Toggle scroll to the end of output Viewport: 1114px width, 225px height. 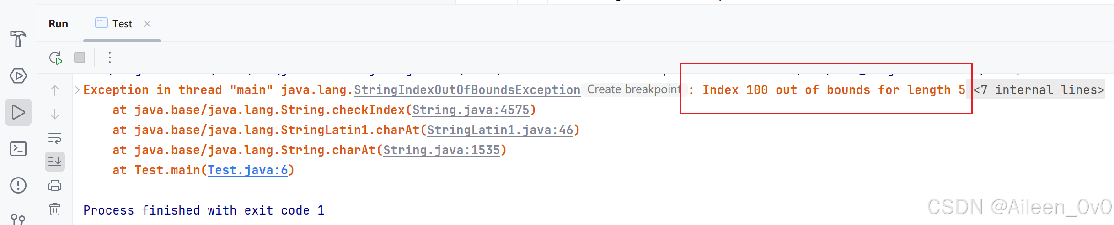pos(55,162)
